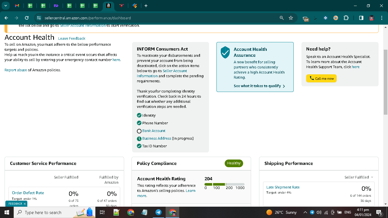Reload the Seller Central page

click(x=27, y=18)
